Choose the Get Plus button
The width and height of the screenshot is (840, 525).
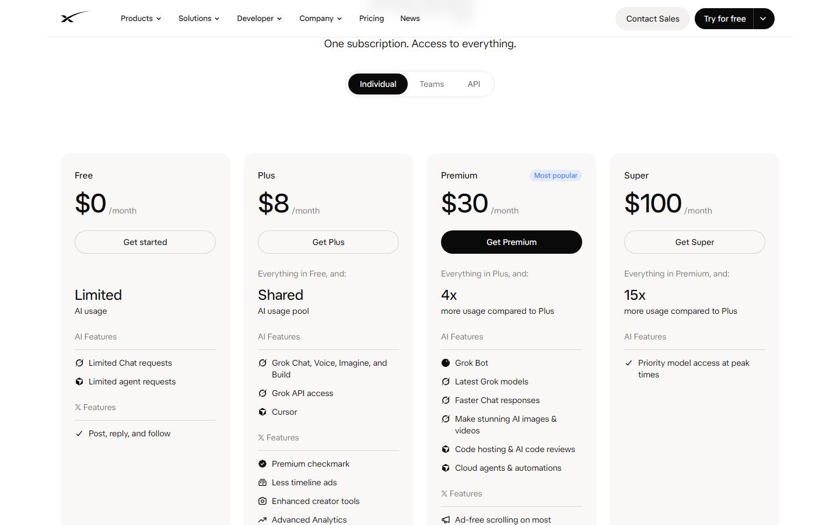328,242
